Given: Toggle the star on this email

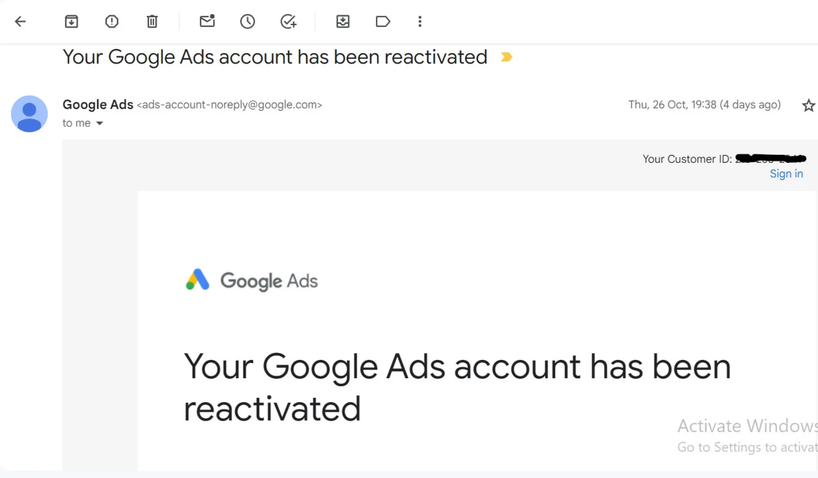Looking at the screenshot, I should 808,105.
